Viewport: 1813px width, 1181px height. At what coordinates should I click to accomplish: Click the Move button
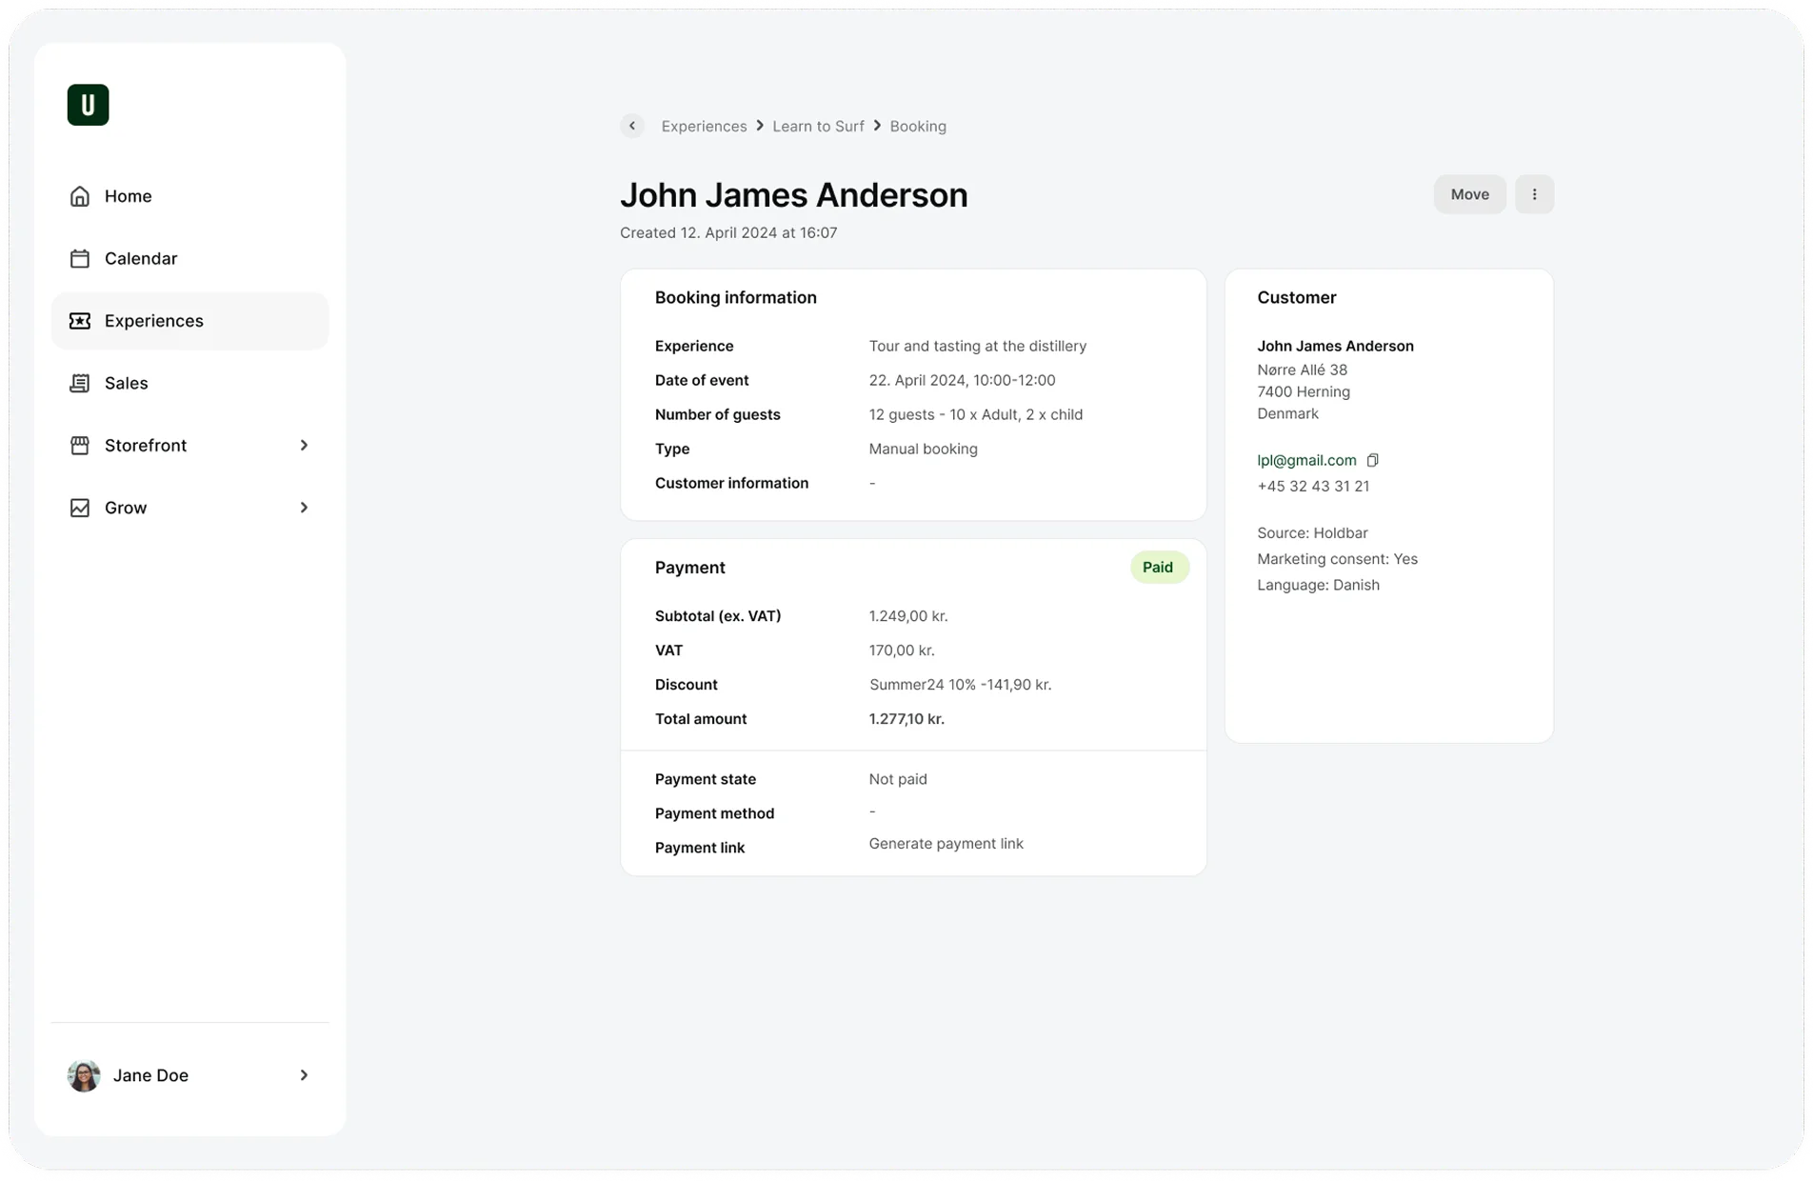1469,193
